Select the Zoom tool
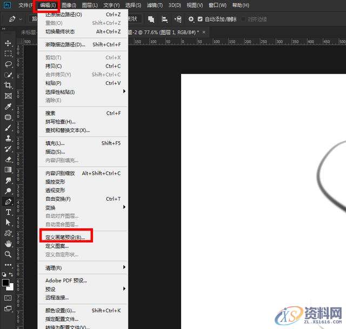Image resolution: width=346 pixels, height=329 pixels. coord(8,254)
